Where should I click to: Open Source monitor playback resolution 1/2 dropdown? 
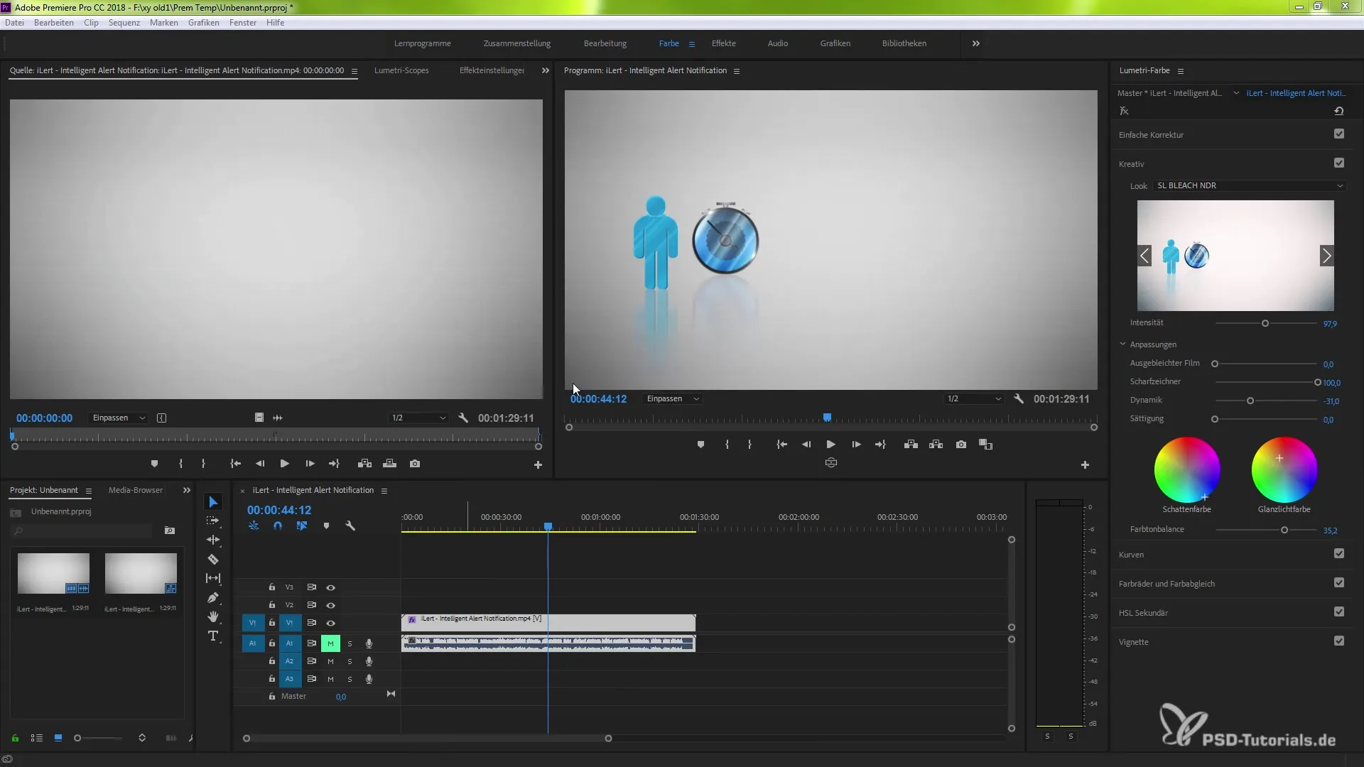pyautogui.click(x=418, y=418)
